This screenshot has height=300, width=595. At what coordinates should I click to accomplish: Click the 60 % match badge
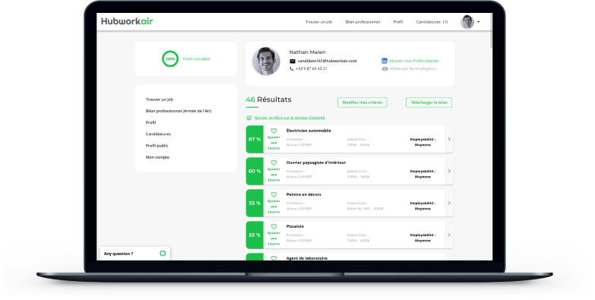click(255, 171)
